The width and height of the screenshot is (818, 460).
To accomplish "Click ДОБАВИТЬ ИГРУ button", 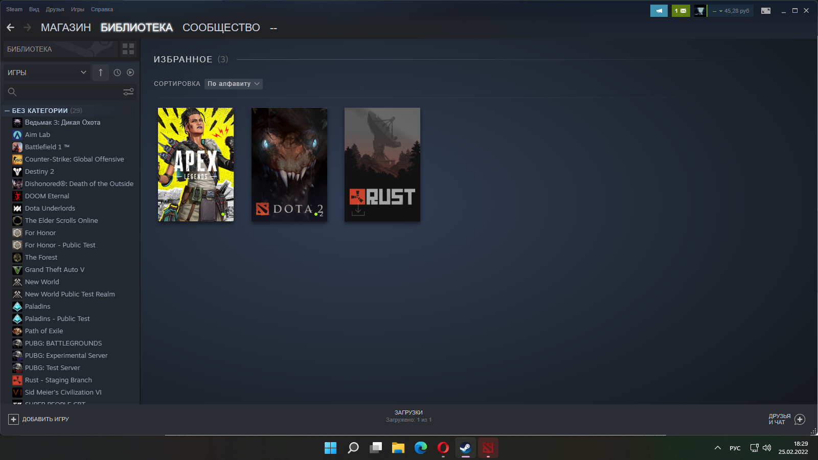I will coord(39,419).
